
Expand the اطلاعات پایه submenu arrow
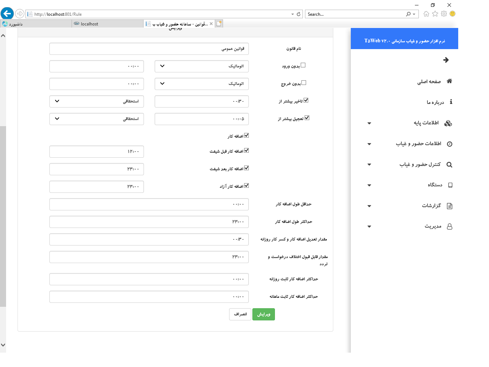coord(369,123)
